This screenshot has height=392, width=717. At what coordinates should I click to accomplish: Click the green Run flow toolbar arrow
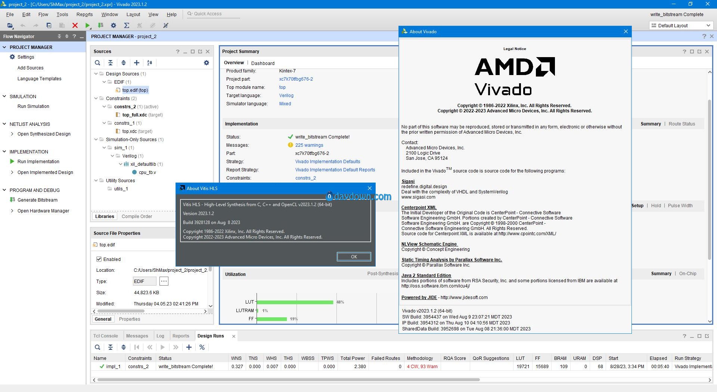click(87, 25)
